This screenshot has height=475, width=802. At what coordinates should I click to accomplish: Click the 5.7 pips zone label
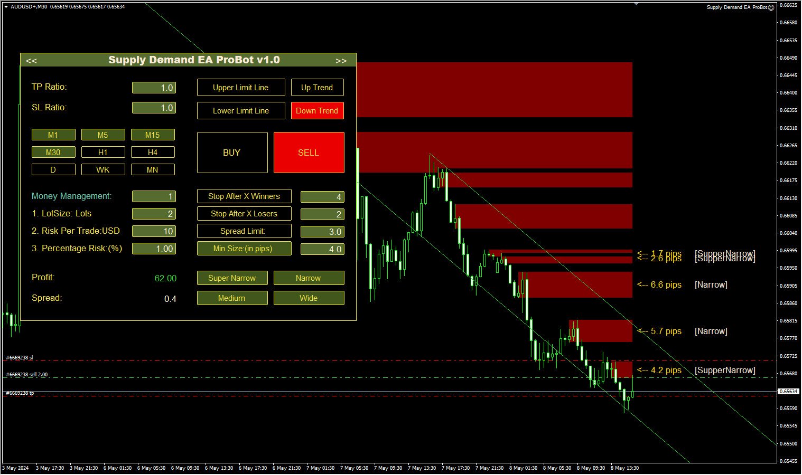click(x=659, y=331)
